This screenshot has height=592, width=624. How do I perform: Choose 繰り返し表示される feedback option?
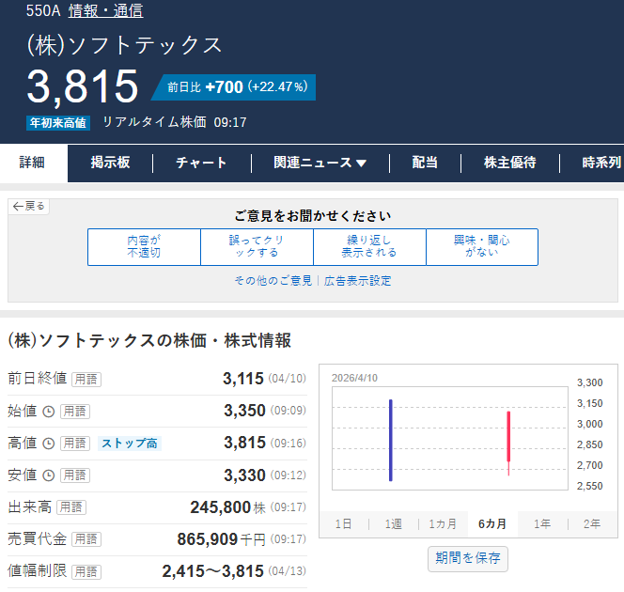click(x=369, y=246)
